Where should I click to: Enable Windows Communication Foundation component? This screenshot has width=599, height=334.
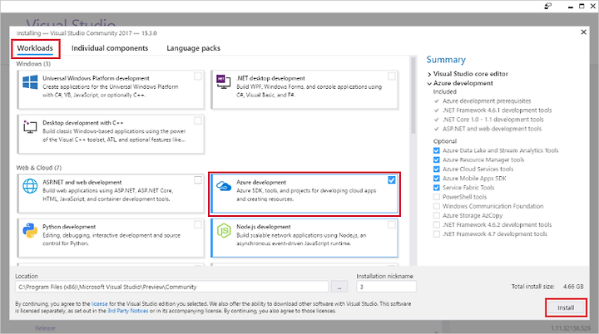[436, 206]
